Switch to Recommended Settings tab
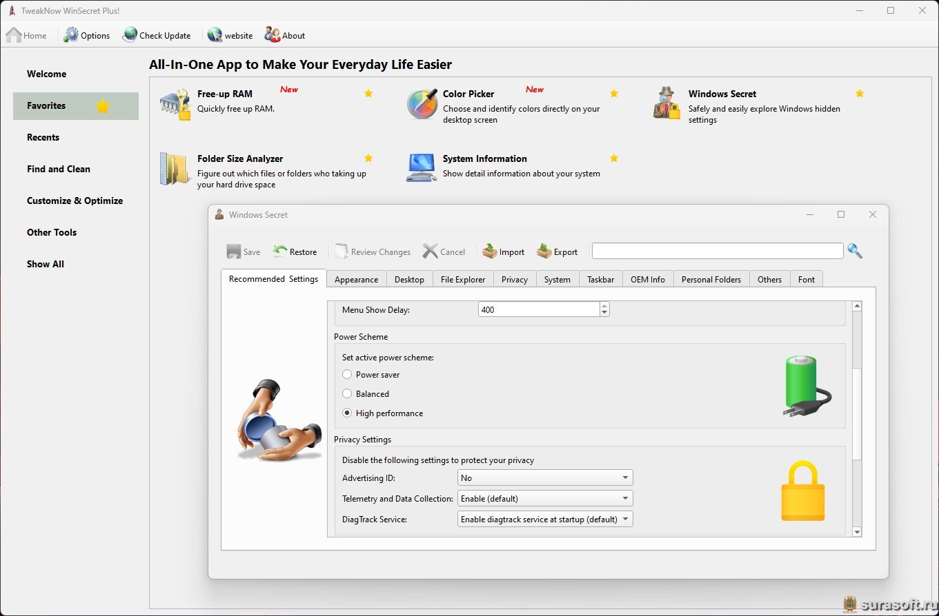 (273, 278)
